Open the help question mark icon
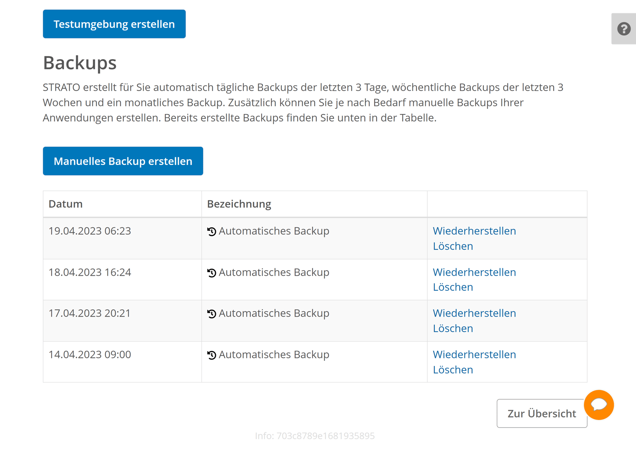The image size is (636, 470). (x=624, y=29)
